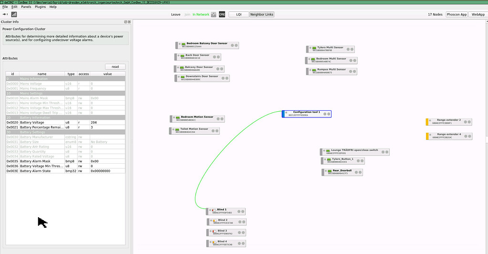The width and height of the screenshot is (488, 254).
Task: Select the Configuration tool 1 node
Action: [307, 114]
